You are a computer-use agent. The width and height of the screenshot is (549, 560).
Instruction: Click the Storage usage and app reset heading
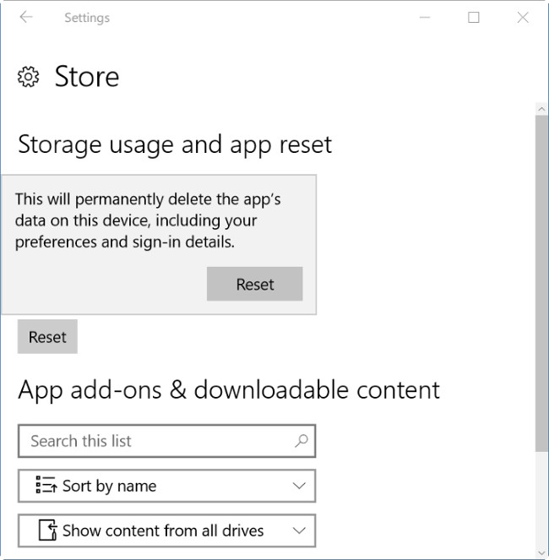click(175, 145)
